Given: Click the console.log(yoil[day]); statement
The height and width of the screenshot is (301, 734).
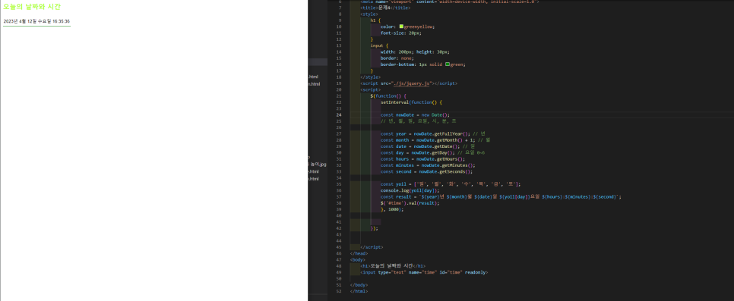Looking at the screenshot, I should pyautogui.click(x=410, y=190).
